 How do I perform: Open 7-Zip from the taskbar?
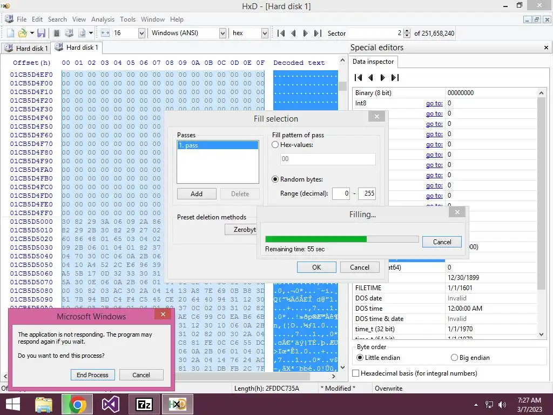(144, 404)
